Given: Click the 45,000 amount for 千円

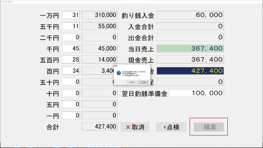Looking at the screenshot, I should 100,49.
